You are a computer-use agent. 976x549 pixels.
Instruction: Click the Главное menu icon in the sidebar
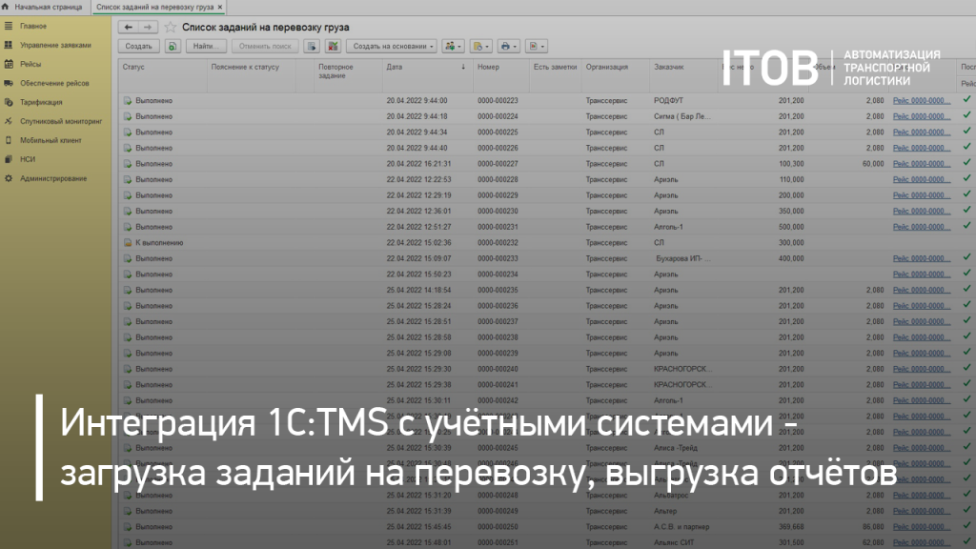(9, 26)
